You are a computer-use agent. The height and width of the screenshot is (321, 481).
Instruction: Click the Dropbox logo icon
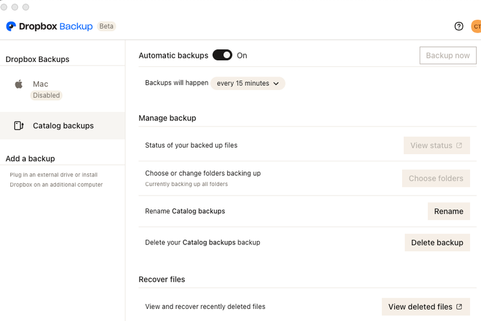tap(11, 26)
